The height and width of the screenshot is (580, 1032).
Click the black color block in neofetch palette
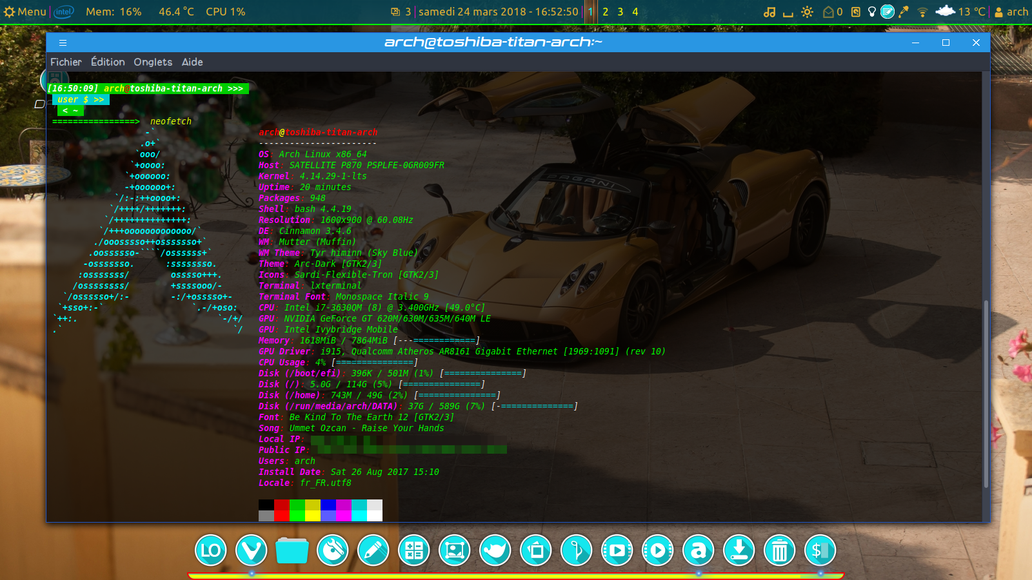tap(266, 505)
